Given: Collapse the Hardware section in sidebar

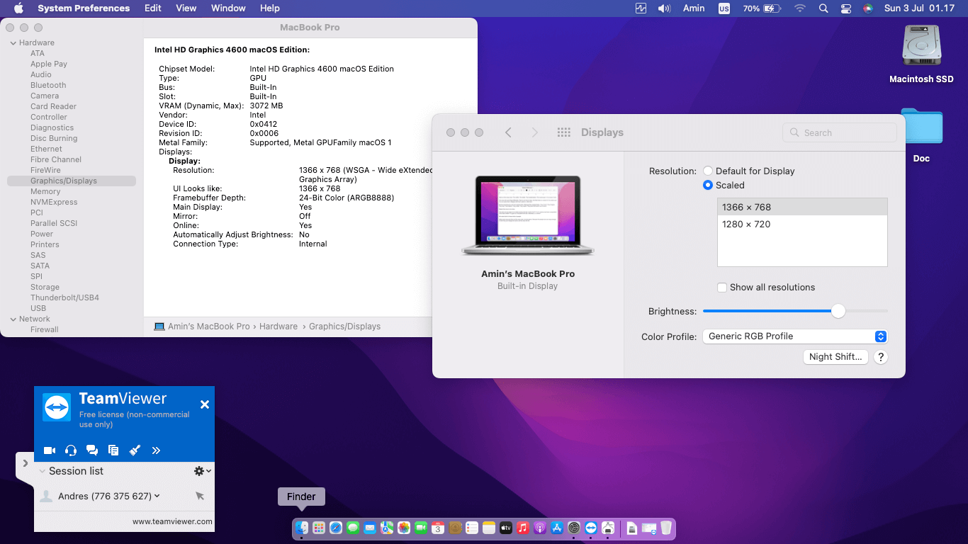Looking at the screenshot, I should point(13,42).
